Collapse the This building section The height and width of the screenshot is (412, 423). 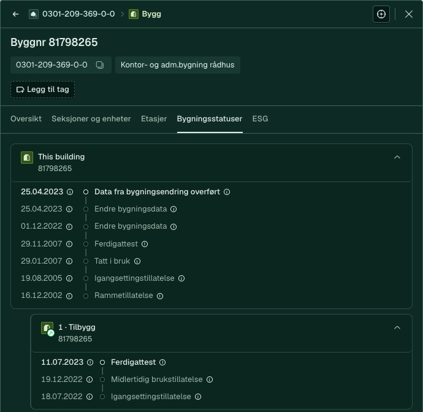(x=397, y=157)
